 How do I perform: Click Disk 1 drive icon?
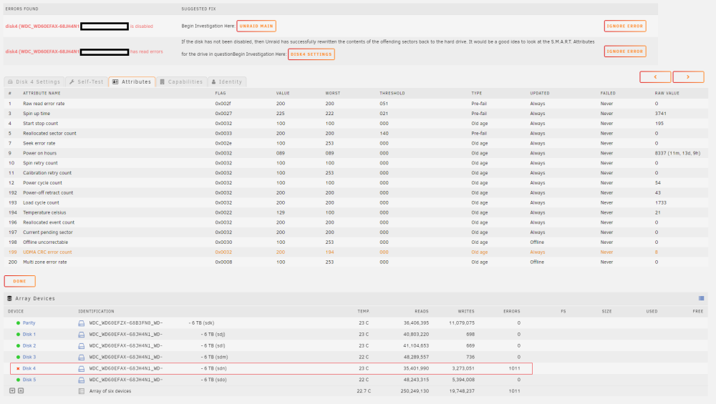82,335
